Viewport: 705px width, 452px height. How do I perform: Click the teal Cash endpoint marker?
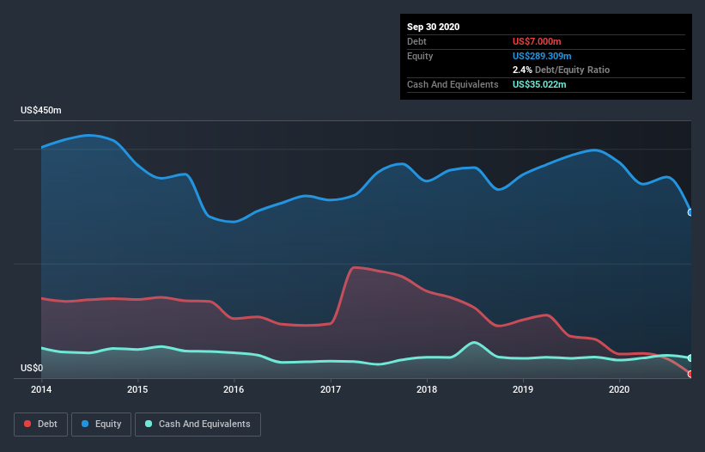[x=690, y=358]
